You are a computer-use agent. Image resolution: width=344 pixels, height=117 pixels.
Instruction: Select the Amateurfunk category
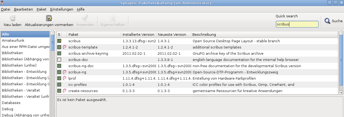(25, 40)
